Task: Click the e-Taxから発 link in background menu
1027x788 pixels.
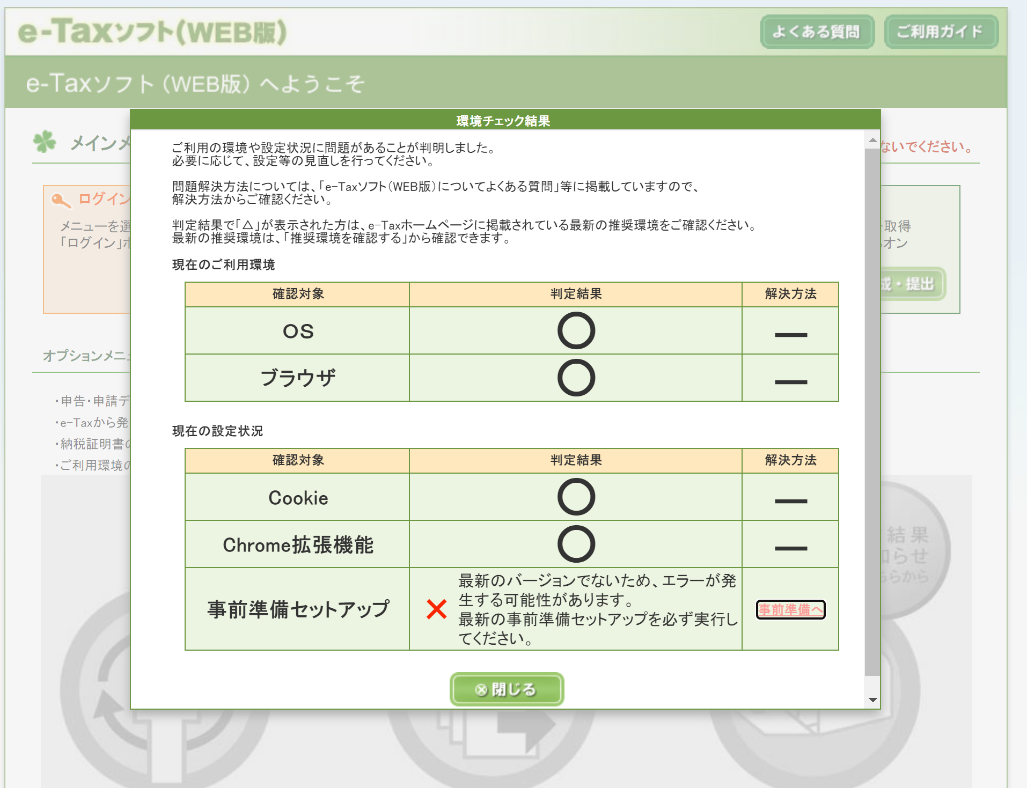Action: coord(93,423)
